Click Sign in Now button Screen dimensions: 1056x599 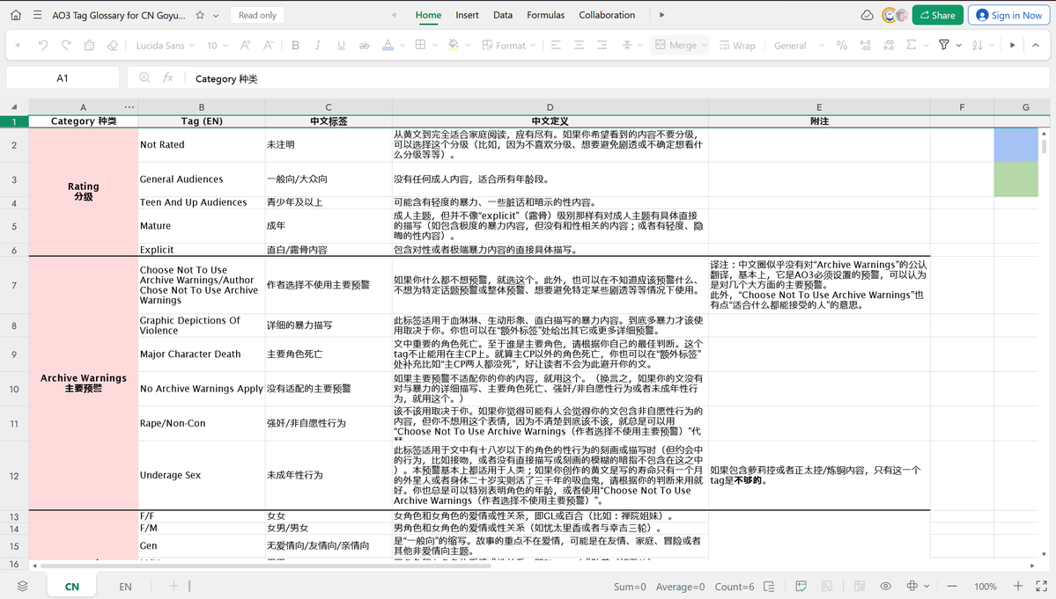[x=1008, y=15]
